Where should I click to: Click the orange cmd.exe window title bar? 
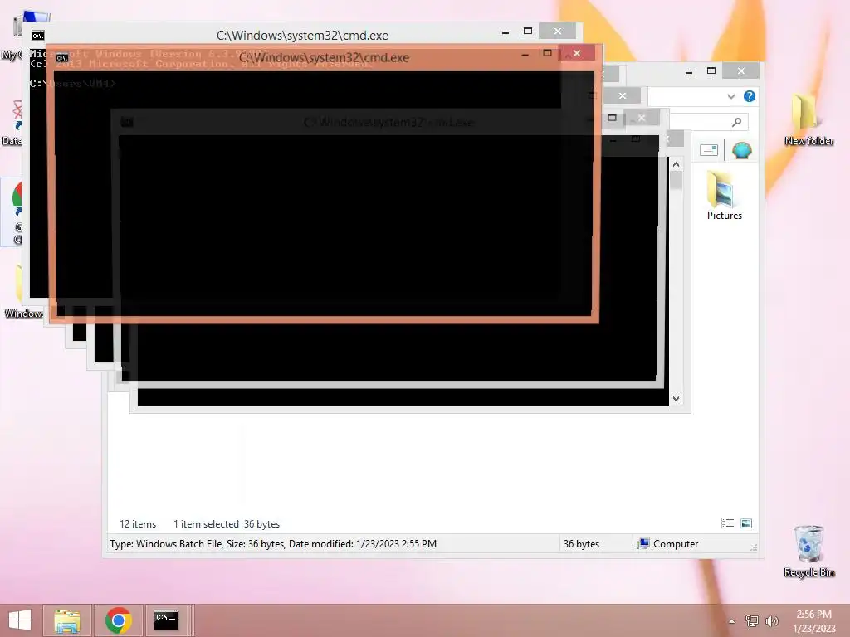pos(325,57)
